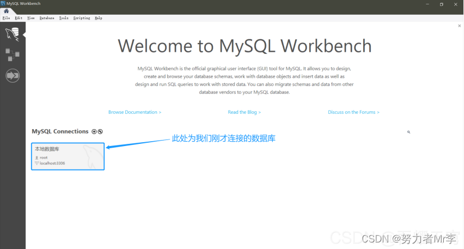
Task: Open the Tools menu
Action: click(64, 18)
